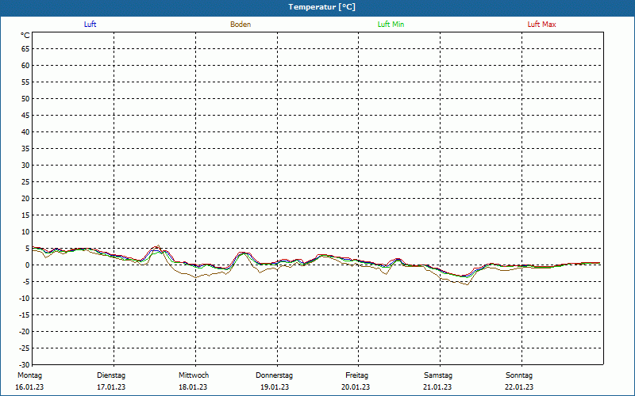
Task: Click the Donnerstag day label
Action: pos(274,375)
